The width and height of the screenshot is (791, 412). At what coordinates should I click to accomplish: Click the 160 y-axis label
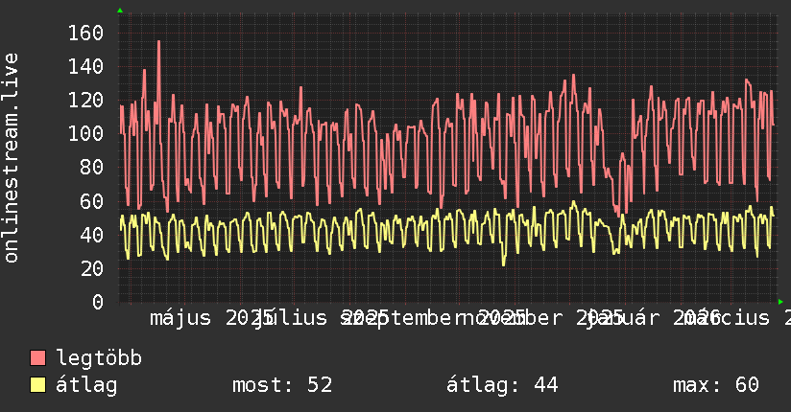[x=85, y=34]
